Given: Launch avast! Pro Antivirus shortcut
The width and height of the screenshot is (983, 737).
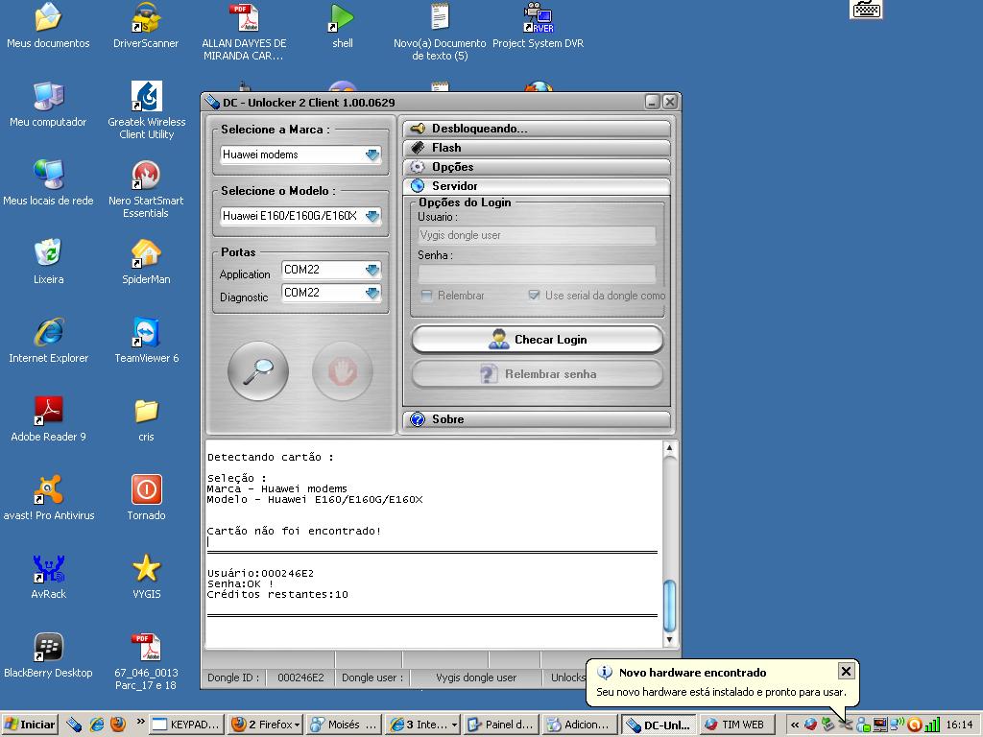Looking at the screenshot, I should tap(48, 490).
